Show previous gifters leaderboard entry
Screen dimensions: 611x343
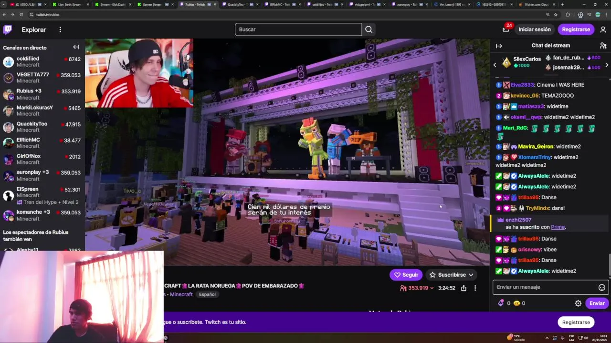495,65
